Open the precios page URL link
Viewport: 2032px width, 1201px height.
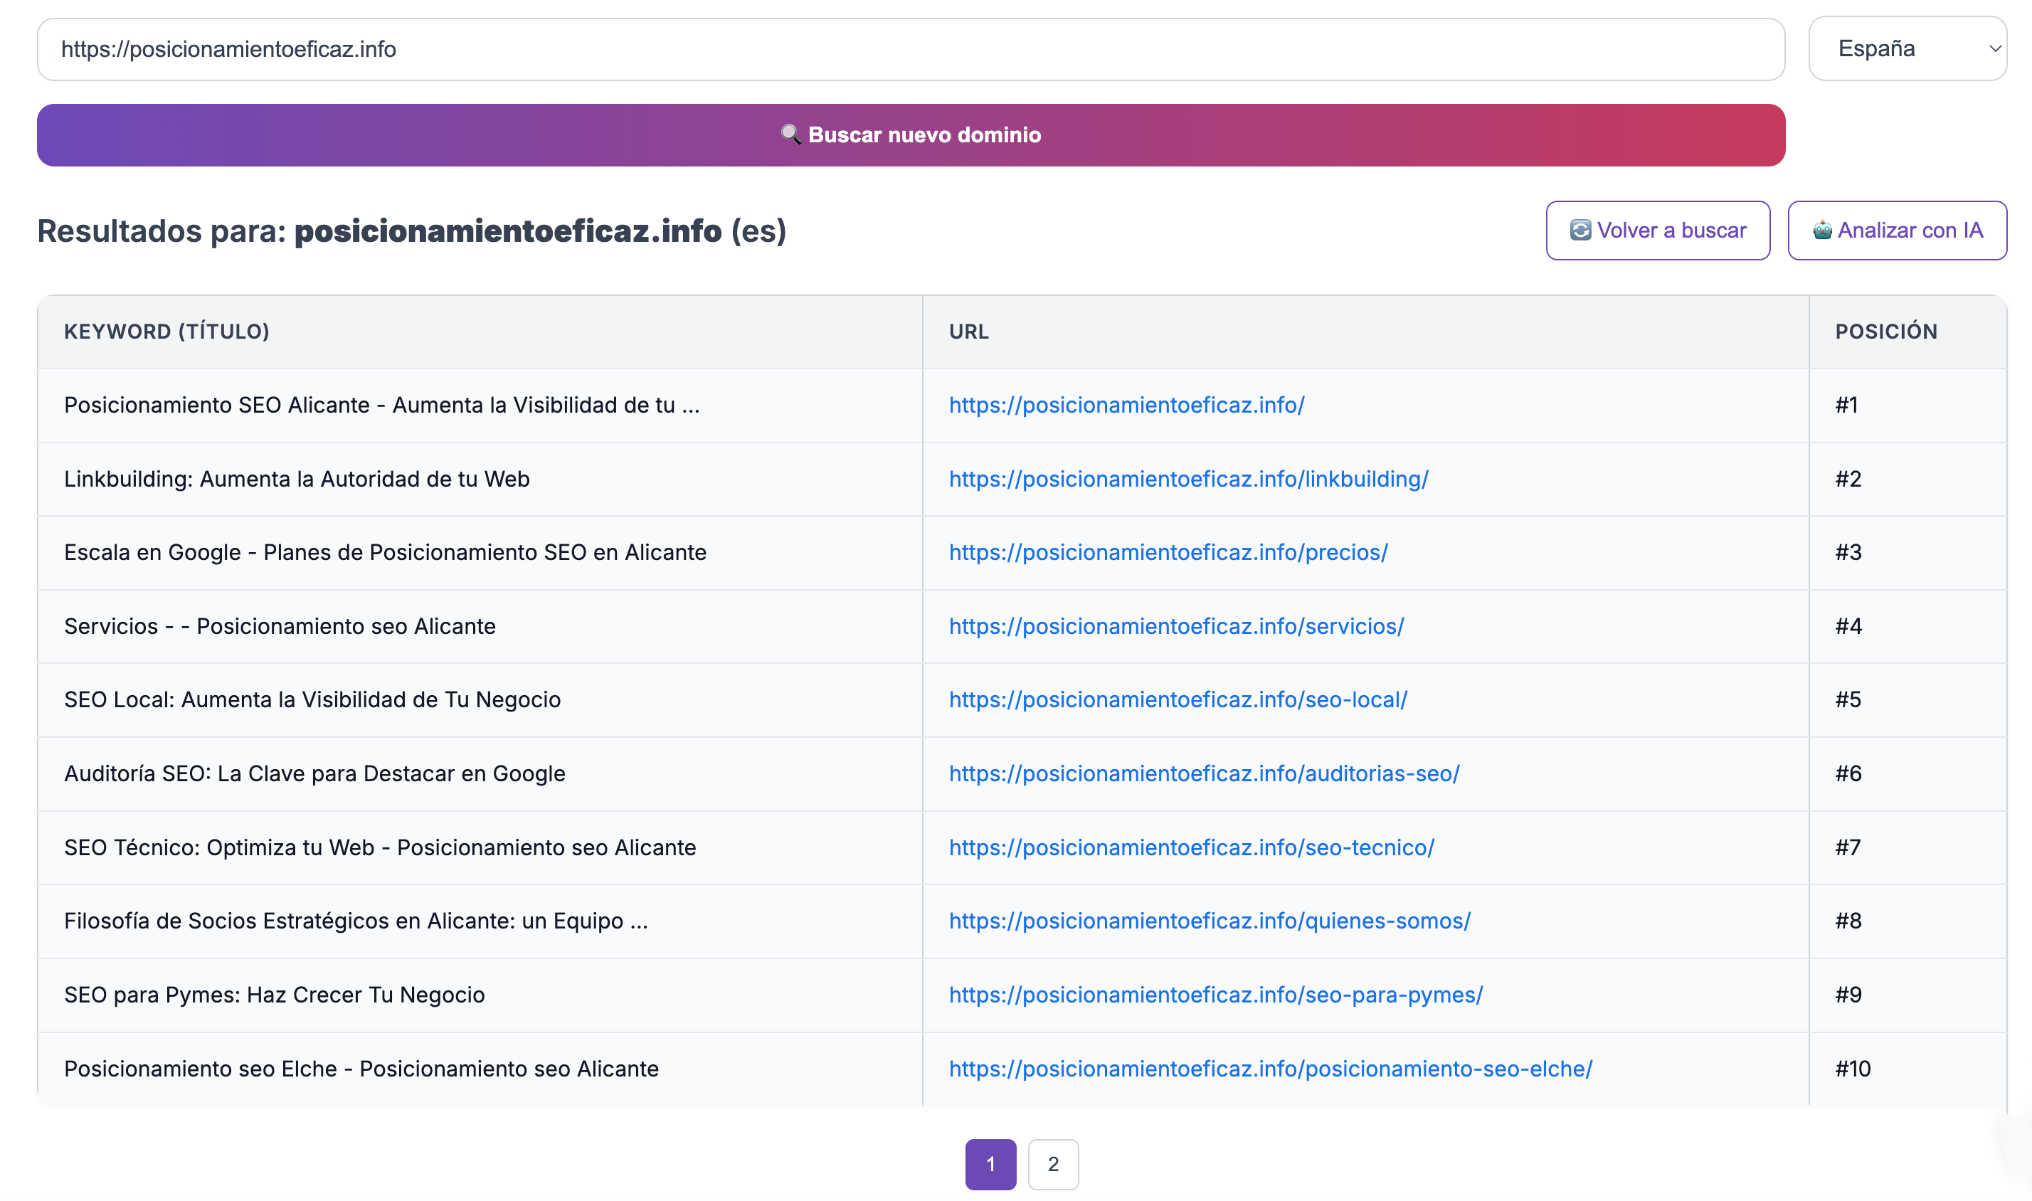click(1168, 552)
